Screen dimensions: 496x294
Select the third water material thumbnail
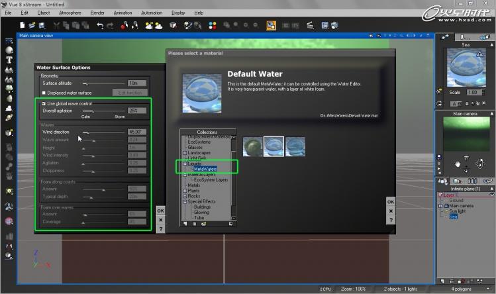[295, 146]
